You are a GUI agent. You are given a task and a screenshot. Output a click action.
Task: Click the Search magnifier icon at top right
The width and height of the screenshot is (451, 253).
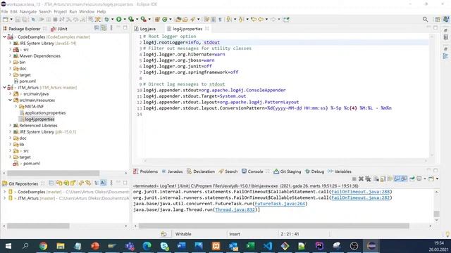(x=425, y=19)
